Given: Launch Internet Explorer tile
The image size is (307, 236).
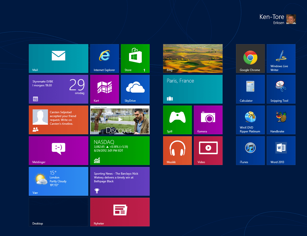Looking at the screenshot, I should point(104,58).
